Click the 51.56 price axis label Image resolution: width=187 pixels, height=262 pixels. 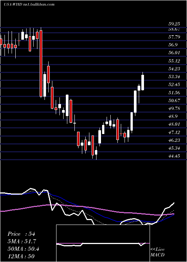174,92
